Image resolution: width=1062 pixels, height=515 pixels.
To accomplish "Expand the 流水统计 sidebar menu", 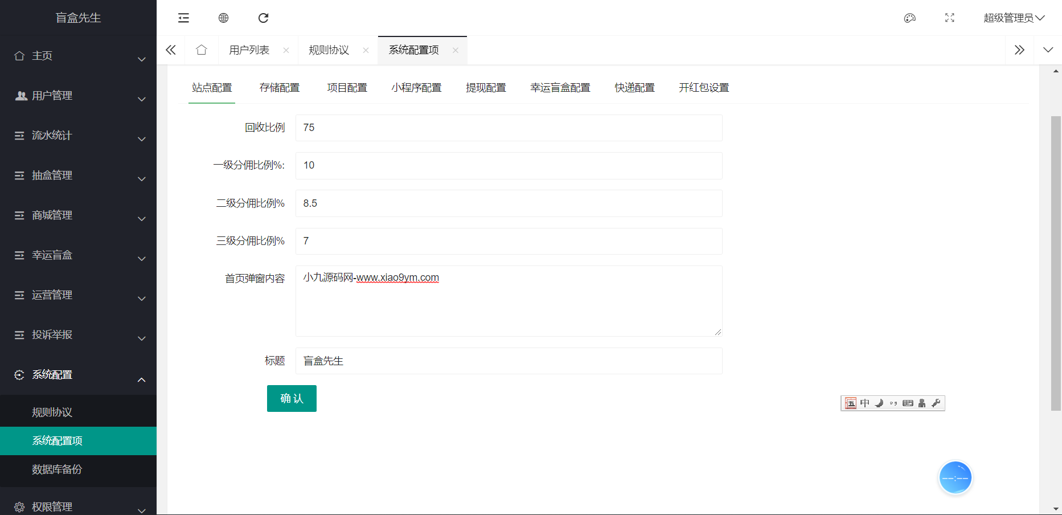I will (142, 138).
